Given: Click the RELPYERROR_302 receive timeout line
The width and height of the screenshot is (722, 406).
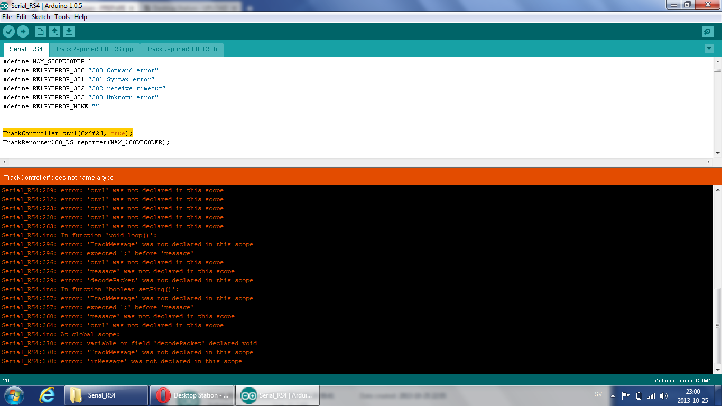Looking at the screenshot, I should (x=84, y=88).
